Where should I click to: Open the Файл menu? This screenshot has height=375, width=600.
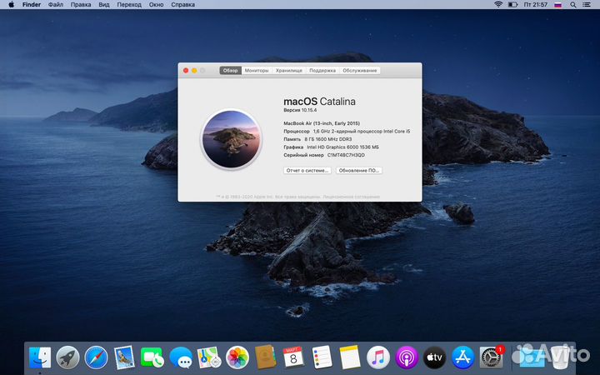[x=56, y=5]
